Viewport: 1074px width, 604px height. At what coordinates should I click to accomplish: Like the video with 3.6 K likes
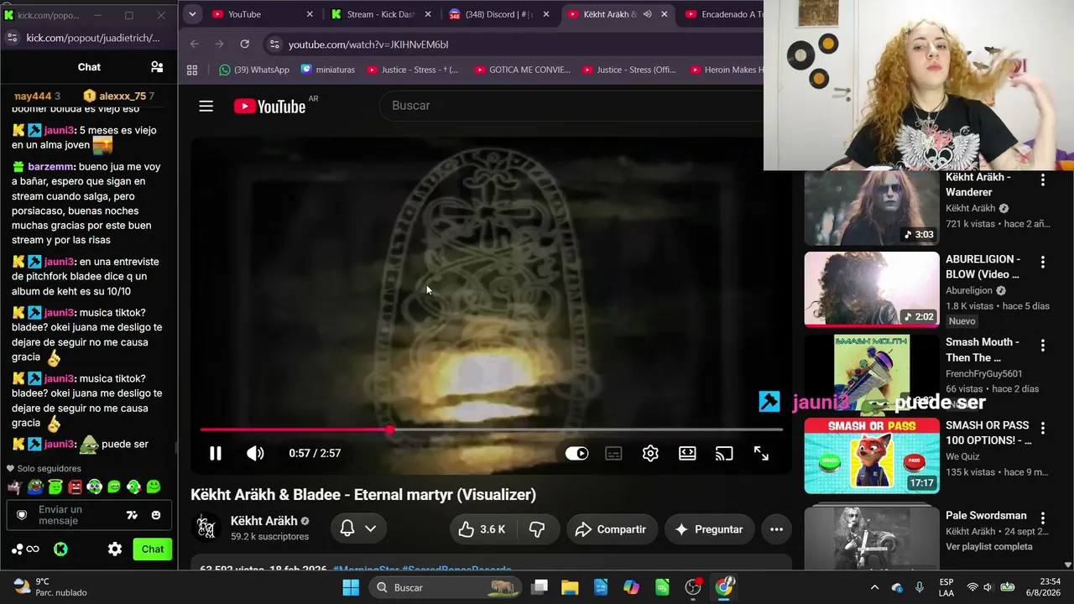tap(482, 529)
